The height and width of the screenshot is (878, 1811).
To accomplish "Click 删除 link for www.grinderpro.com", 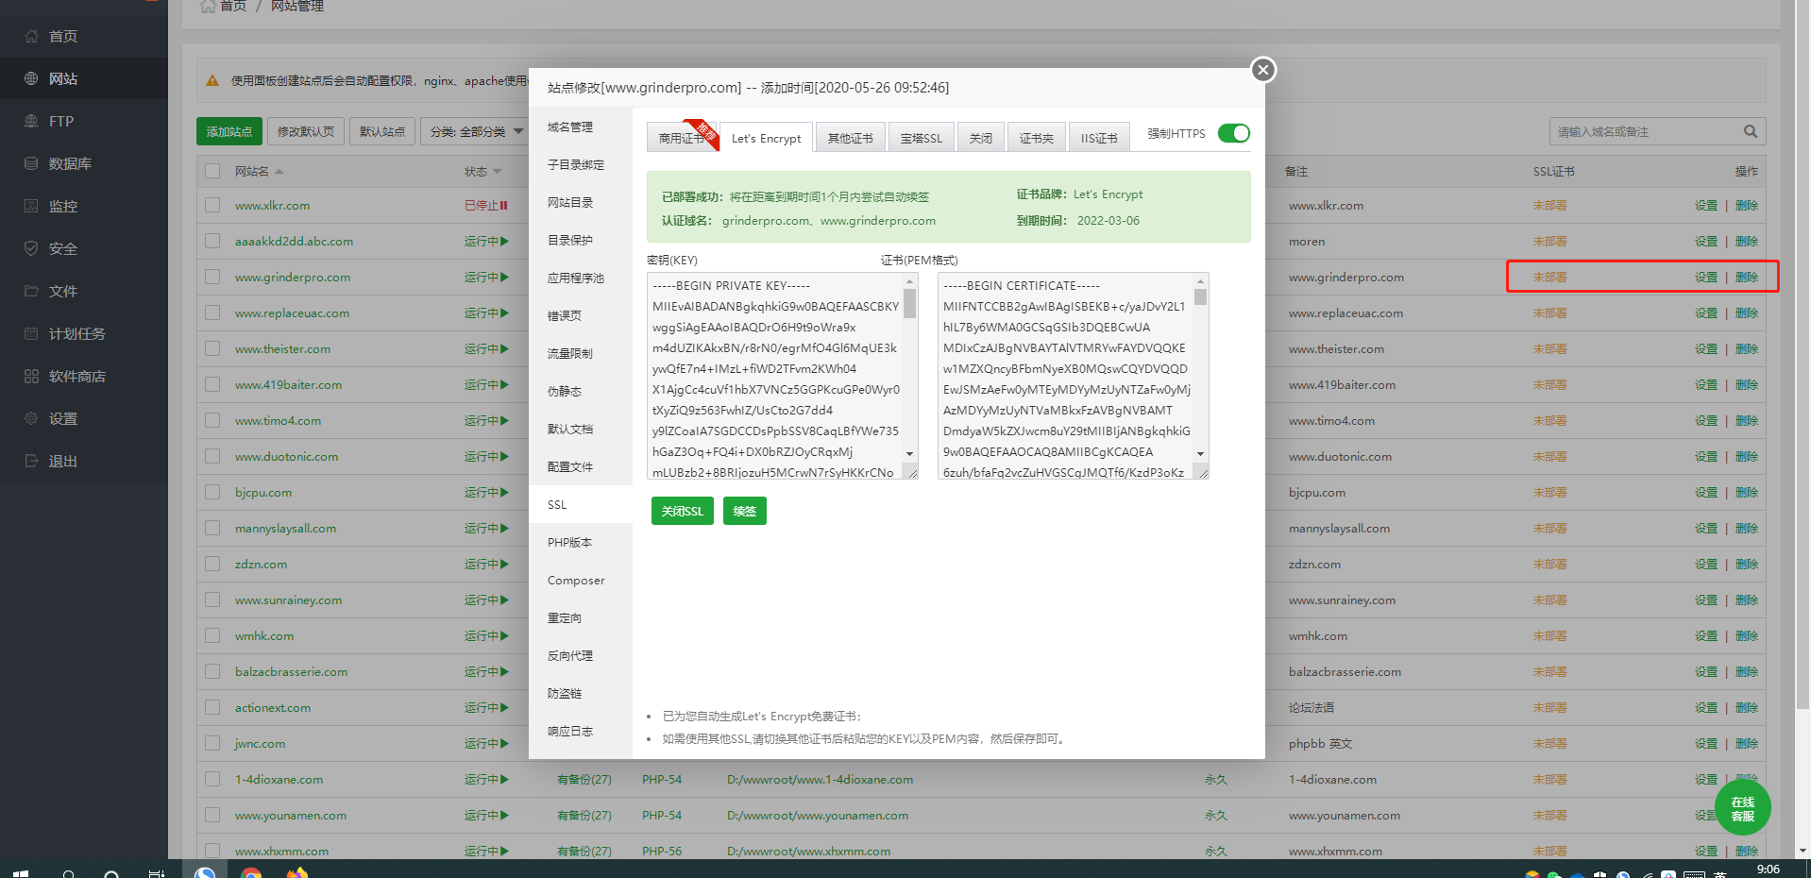I will pyautogui.click(x=1747, y=277).
